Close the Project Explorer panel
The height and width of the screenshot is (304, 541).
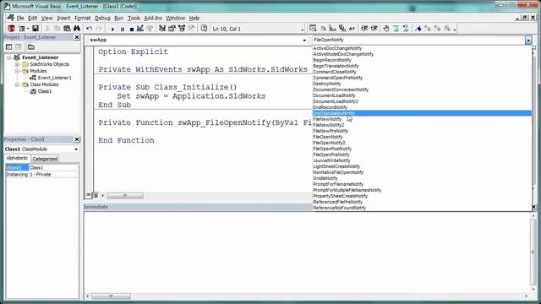click(x=77, y=37)
